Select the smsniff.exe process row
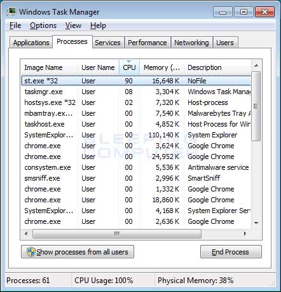 click(136, 178)
